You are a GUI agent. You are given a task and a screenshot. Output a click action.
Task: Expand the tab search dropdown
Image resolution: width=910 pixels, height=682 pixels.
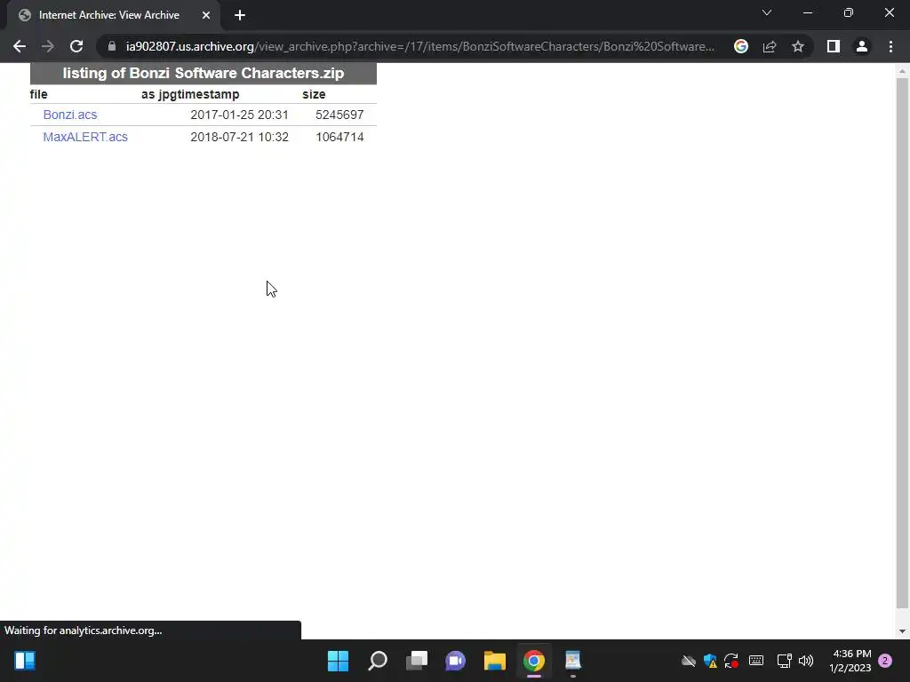tap(767, 12)
